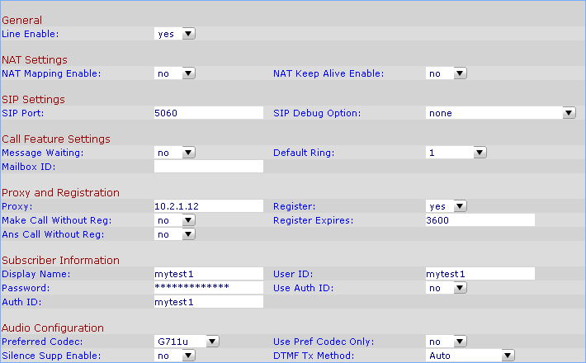
Task: Expand Make Call Without Reg dropdown
Action: (175, 220)
